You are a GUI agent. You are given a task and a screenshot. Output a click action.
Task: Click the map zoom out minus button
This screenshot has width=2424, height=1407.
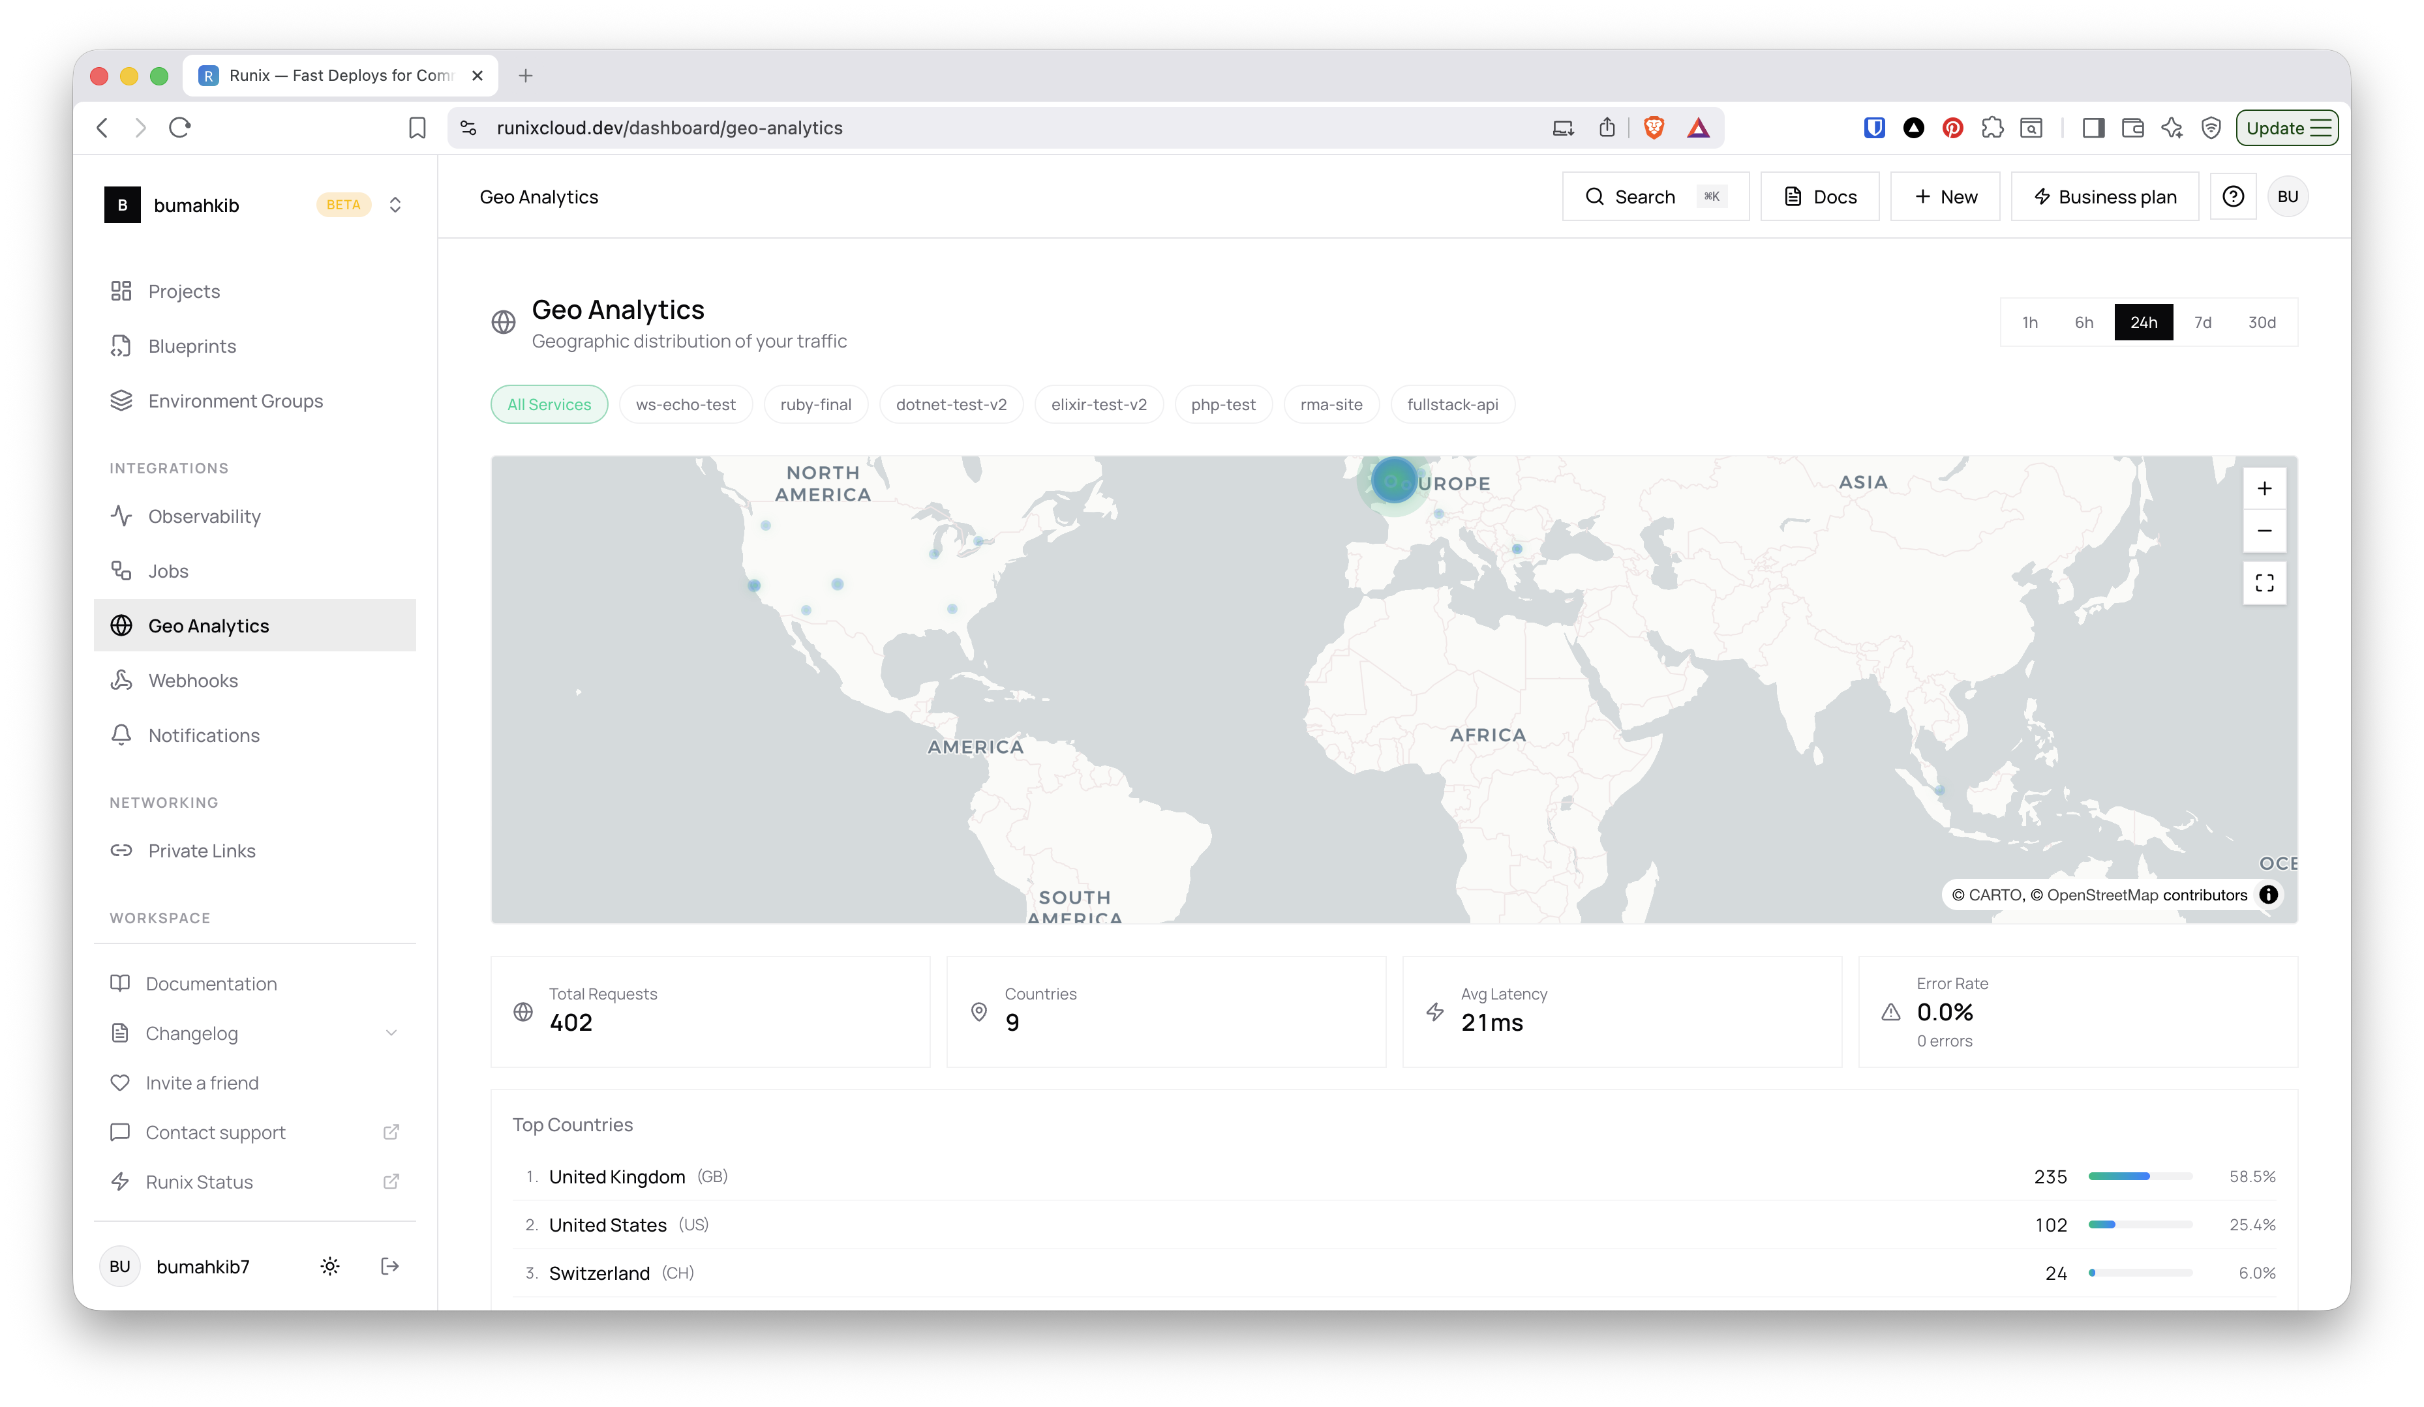2264,531
